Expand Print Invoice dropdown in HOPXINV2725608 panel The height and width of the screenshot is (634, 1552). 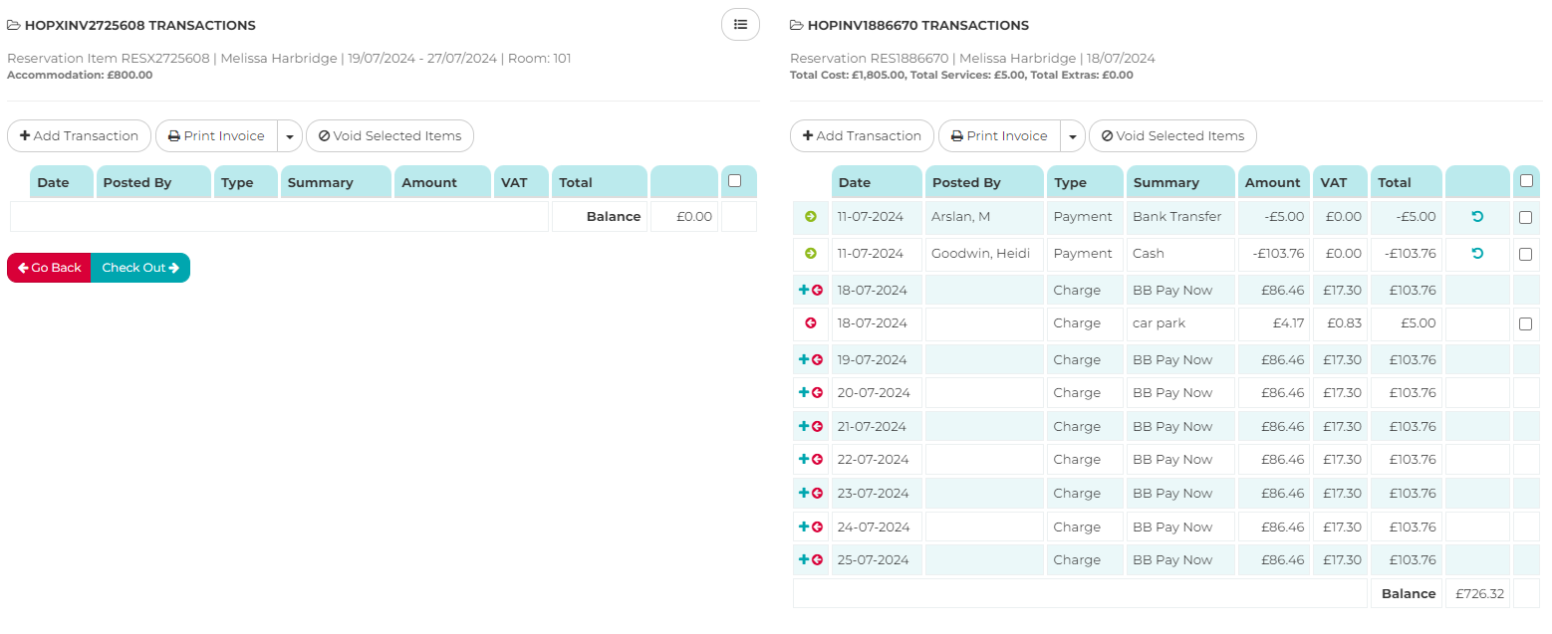coord(290,136)
